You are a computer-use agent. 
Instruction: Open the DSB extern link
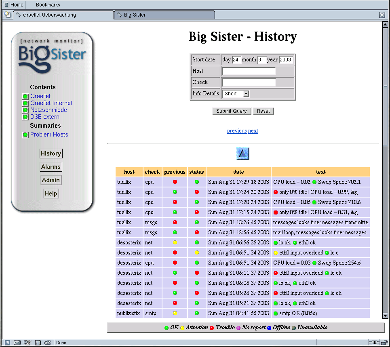[x=45, y=117]
